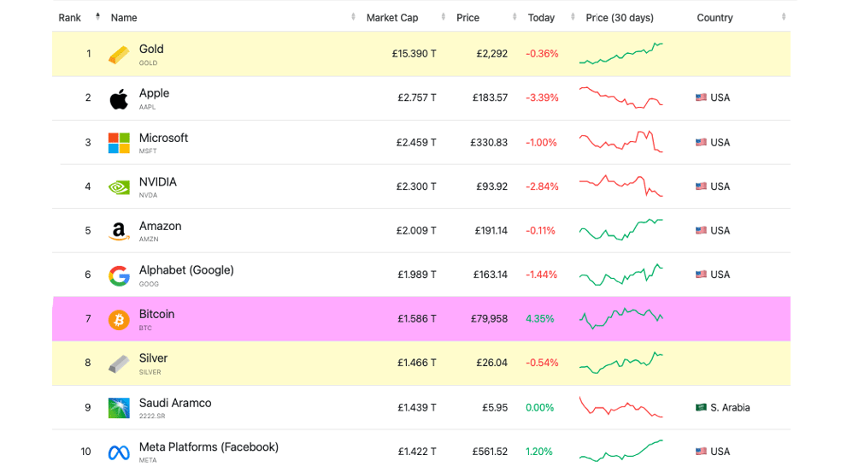Image resolution: width=841 pixels, height=473 pixels.
Task: Click the Google G logo icon
Action: click(x=119, y=275)
